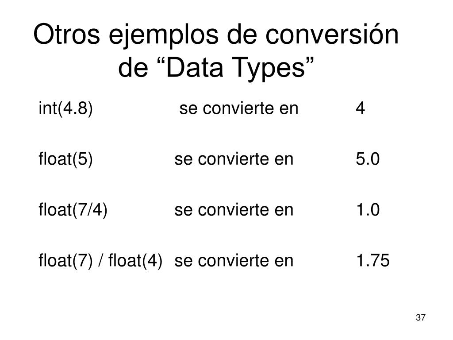The image size is (453, 340).
Task: Click the float(7) / float(4) expression
Action: coord(100,260)
